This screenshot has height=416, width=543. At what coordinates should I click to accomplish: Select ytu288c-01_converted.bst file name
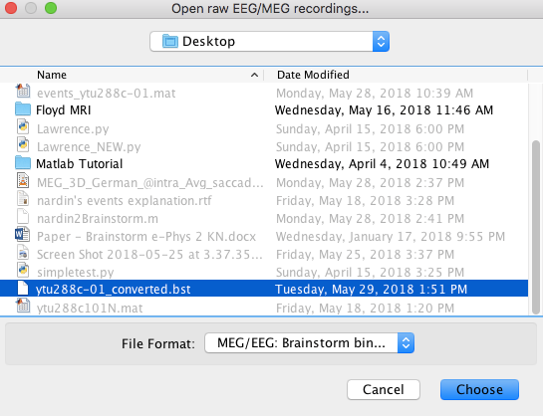[x=113, y=289]
